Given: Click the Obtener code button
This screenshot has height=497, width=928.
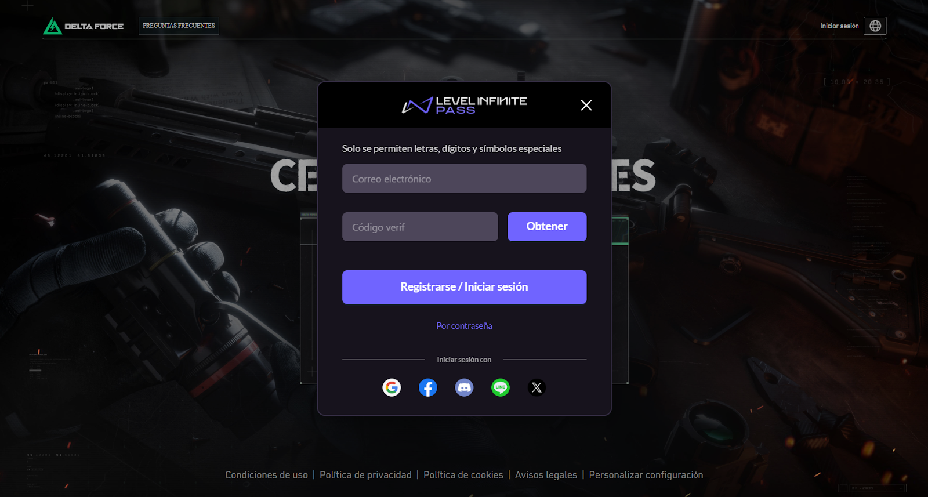Looking at the screenshot, I should (x=547, y=227).
